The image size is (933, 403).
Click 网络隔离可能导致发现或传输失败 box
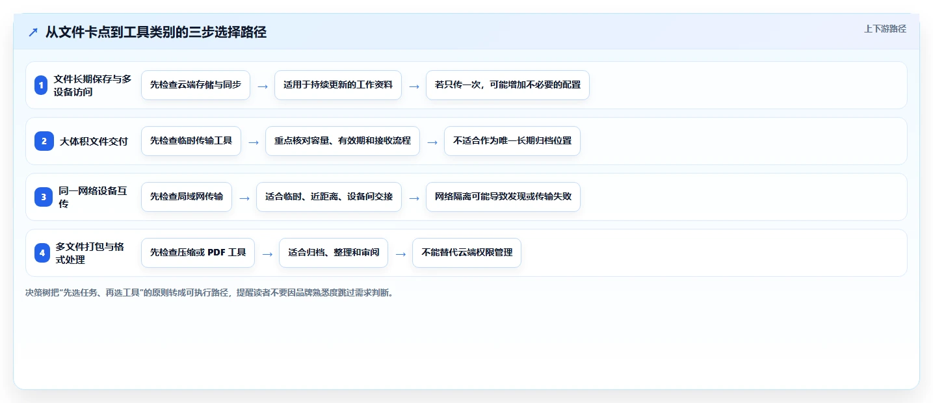pos(503,197)
